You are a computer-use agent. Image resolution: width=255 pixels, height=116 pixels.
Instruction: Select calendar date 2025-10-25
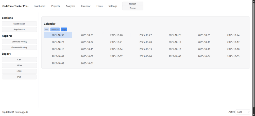click(204, 35)
